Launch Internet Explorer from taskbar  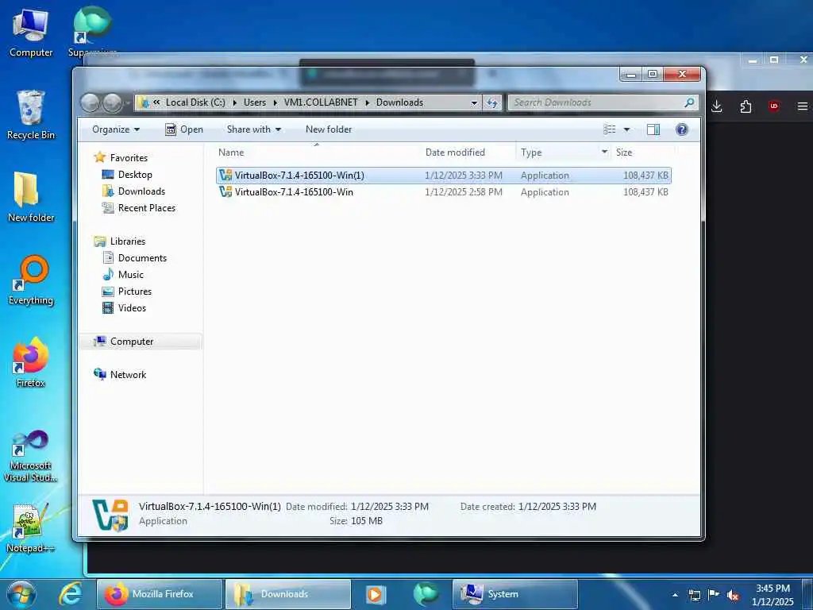pos(70,594)
